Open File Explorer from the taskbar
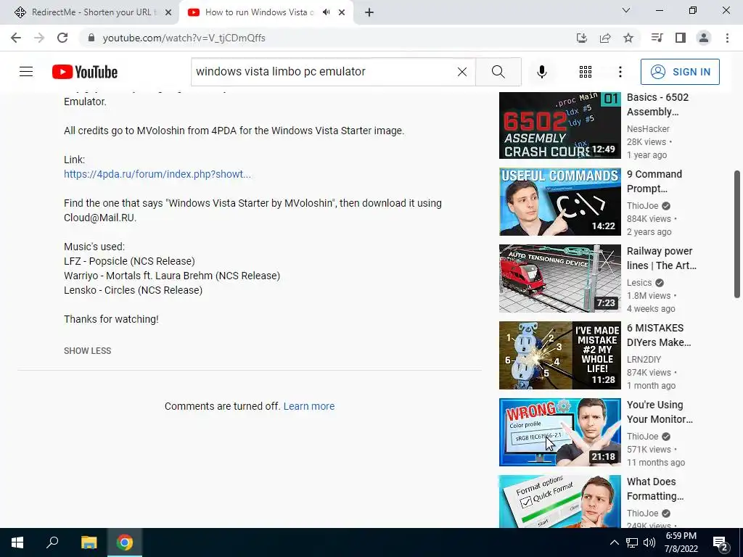The height and width of the screenshot is (557, 743). click(x=89, y=542)
